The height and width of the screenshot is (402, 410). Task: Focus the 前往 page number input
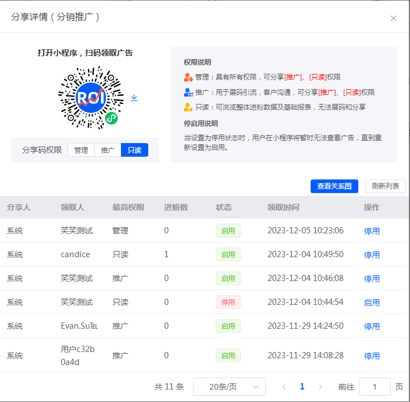375,387
